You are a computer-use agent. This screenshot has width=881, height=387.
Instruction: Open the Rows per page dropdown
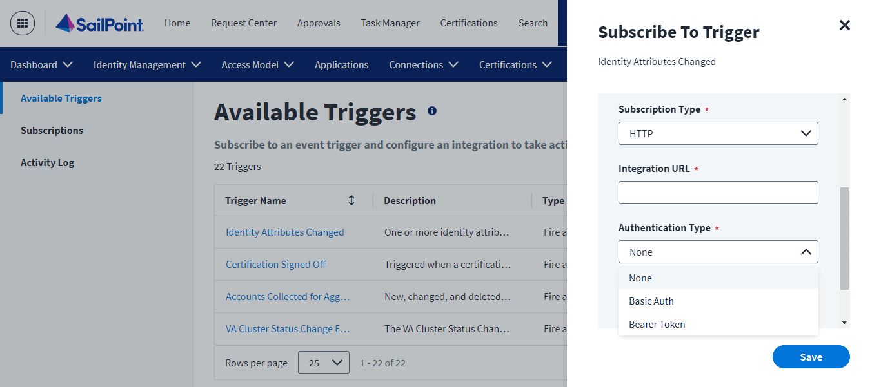click(323, 363)
